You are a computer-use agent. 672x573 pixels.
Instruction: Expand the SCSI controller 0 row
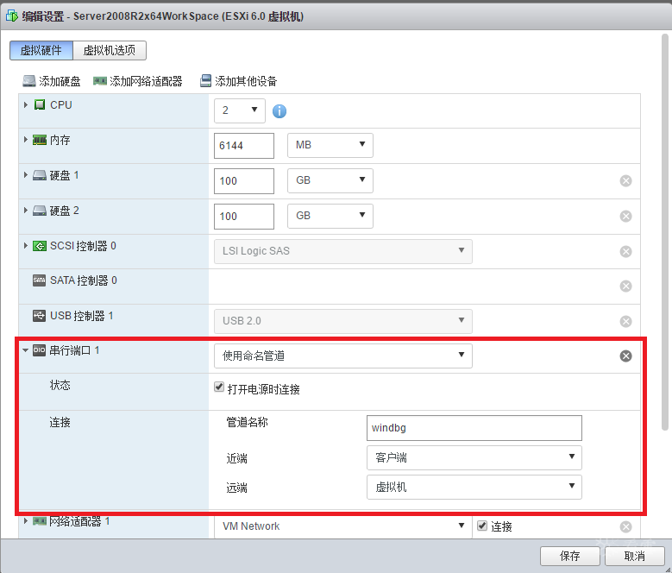[26, 246]
